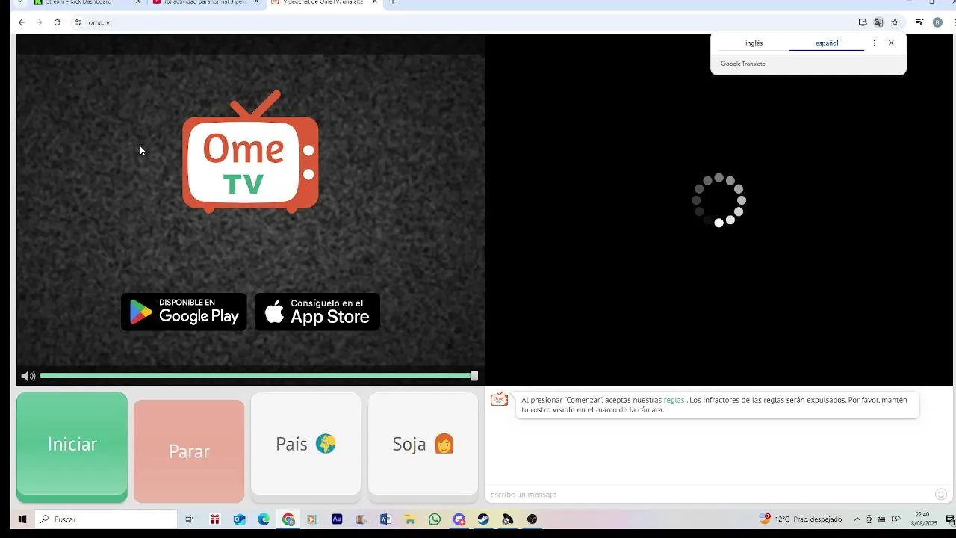Viewport: 956px width, 538px height.
Task: Open OBS Studio from the taskbar
Action: [532, 519]
